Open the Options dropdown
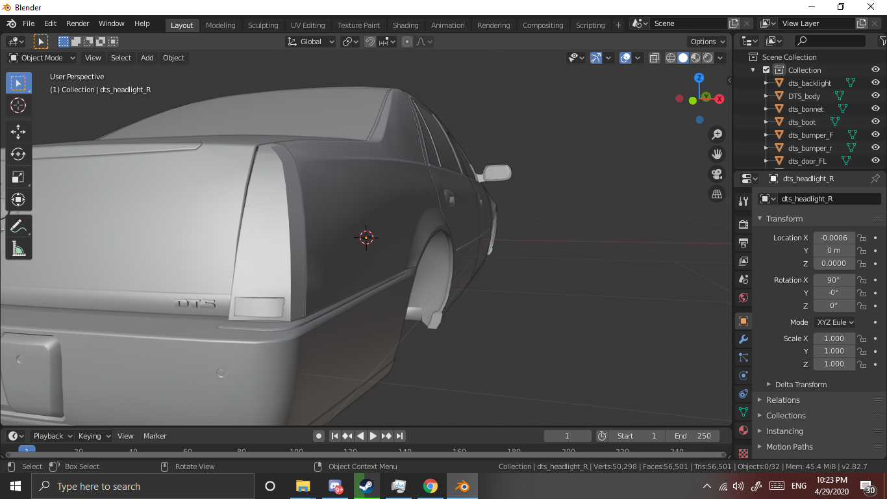This screenshot has height=499, width=887. [x=708, y=42]
